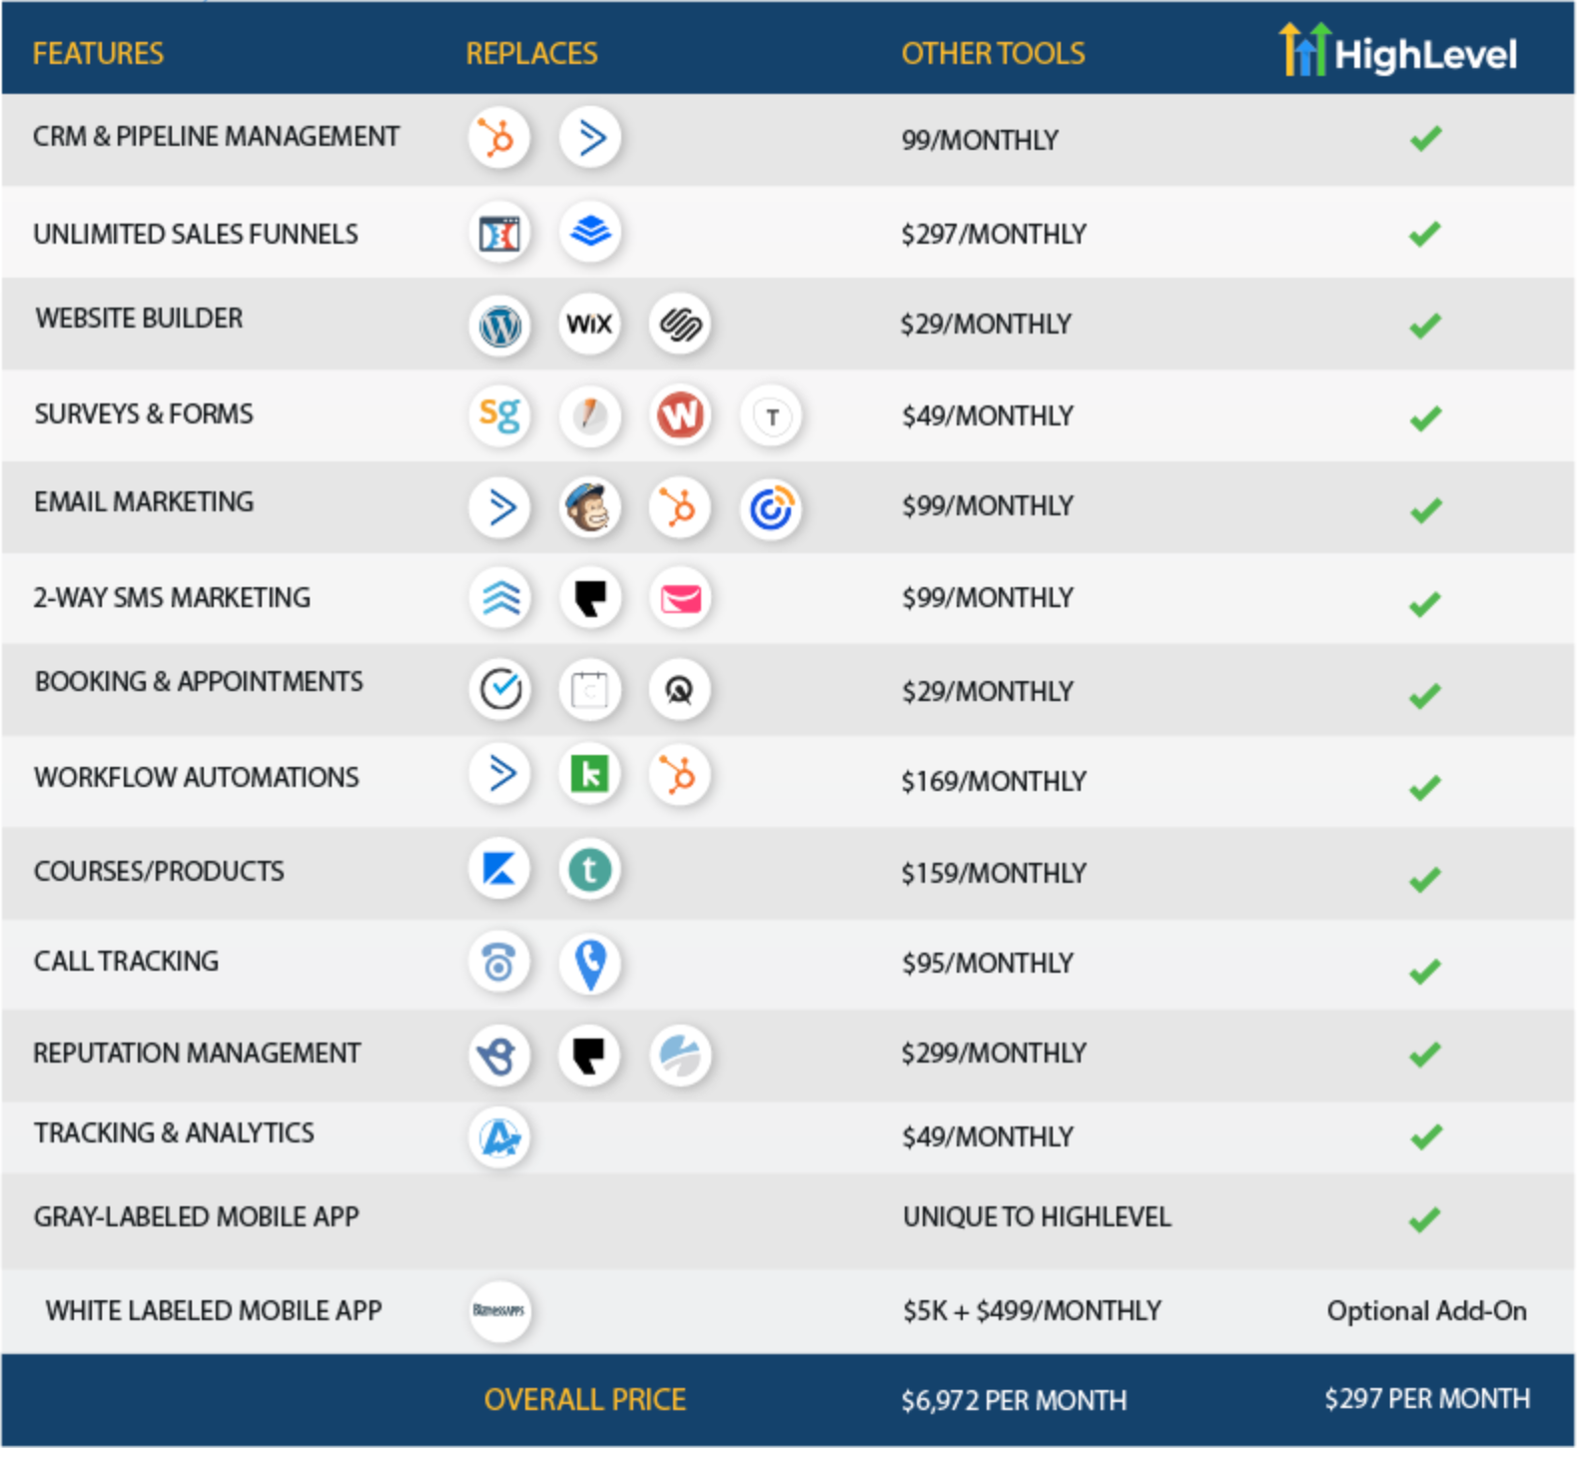Click green checkmark in CRM & Pipeline row
1584x1466 pixels.
click(x=1425, y=138)
